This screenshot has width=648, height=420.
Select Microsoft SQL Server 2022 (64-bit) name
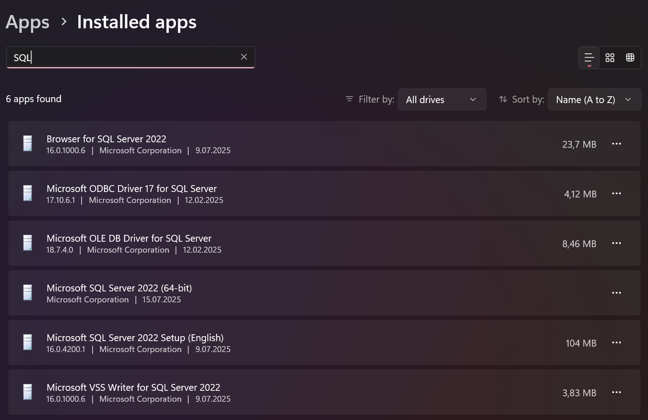(x=119, y=288)
